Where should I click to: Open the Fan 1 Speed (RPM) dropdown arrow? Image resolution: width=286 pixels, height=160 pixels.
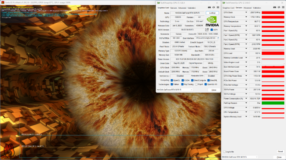click(x=246, y=35)
